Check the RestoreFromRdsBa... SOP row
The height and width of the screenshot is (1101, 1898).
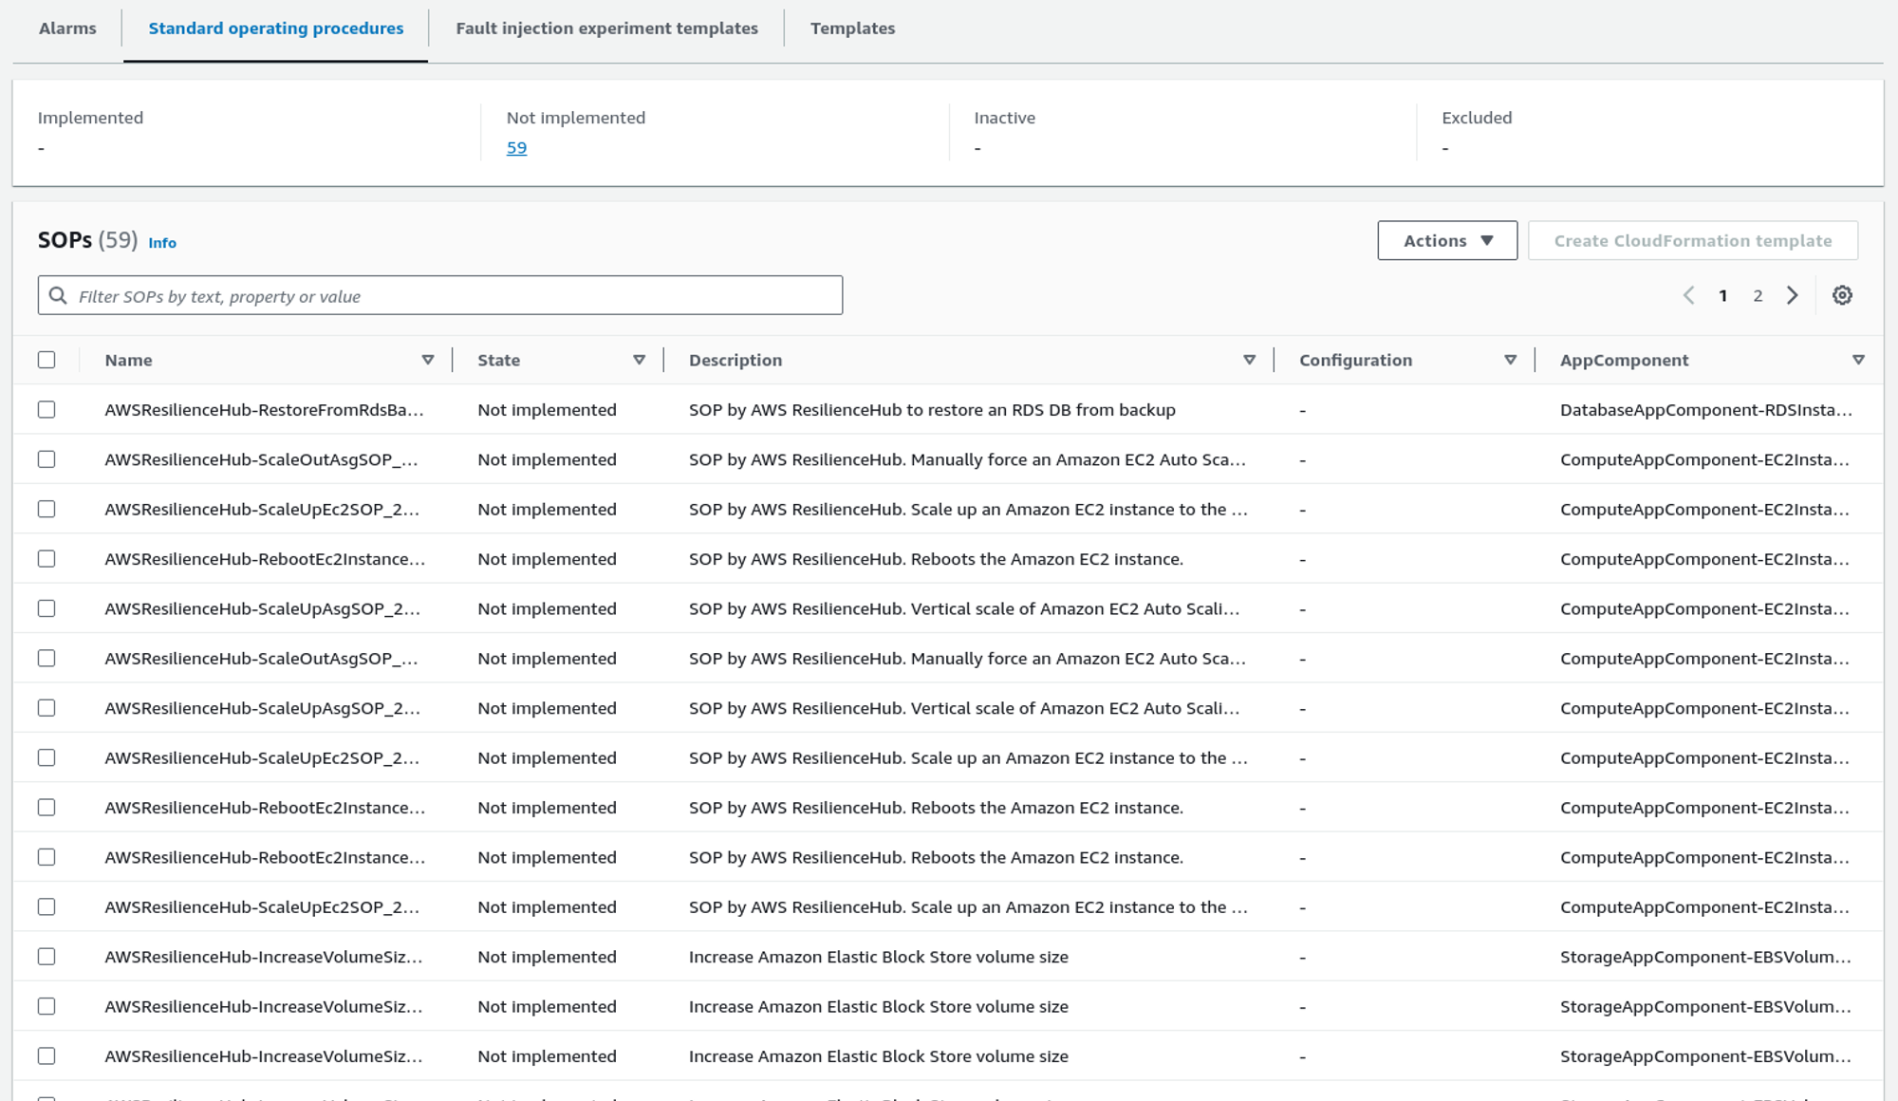[47, 410]
